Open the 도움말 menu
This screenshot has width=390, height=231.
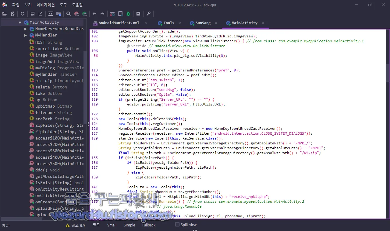(x=77, y=5)
